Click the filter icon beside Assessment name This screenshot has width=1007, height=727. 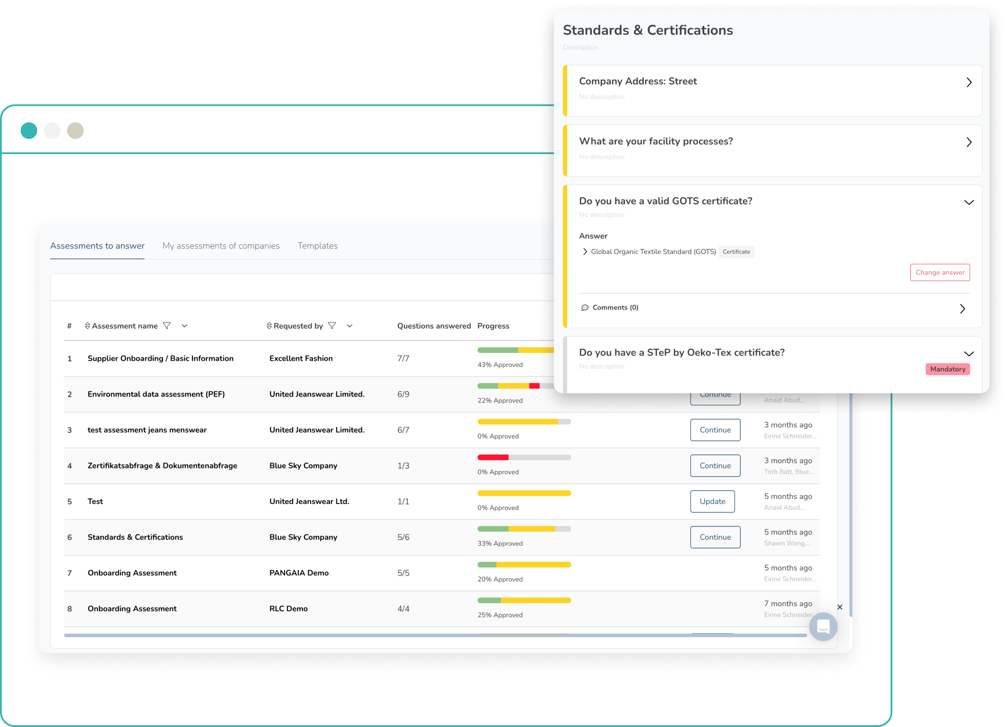(x=167, y=326)
